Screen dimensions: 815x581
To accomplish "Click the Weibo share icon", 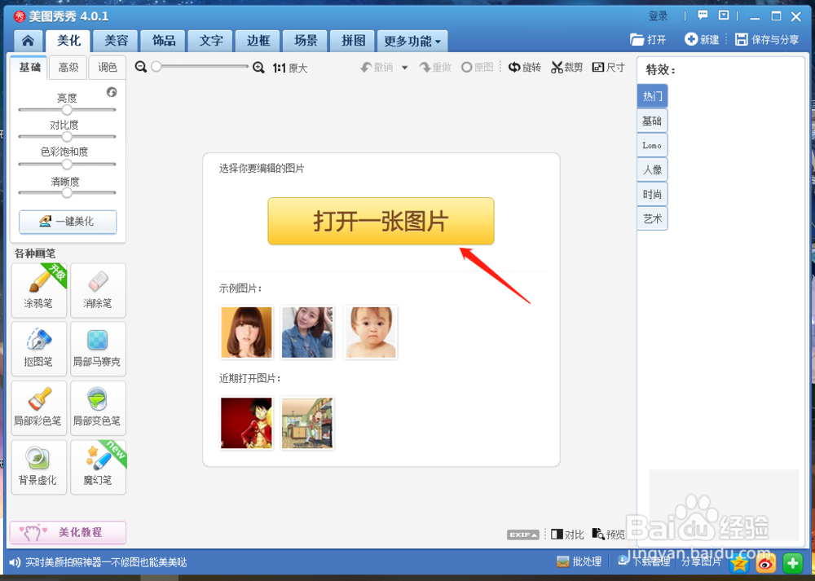I will point(765,563).
